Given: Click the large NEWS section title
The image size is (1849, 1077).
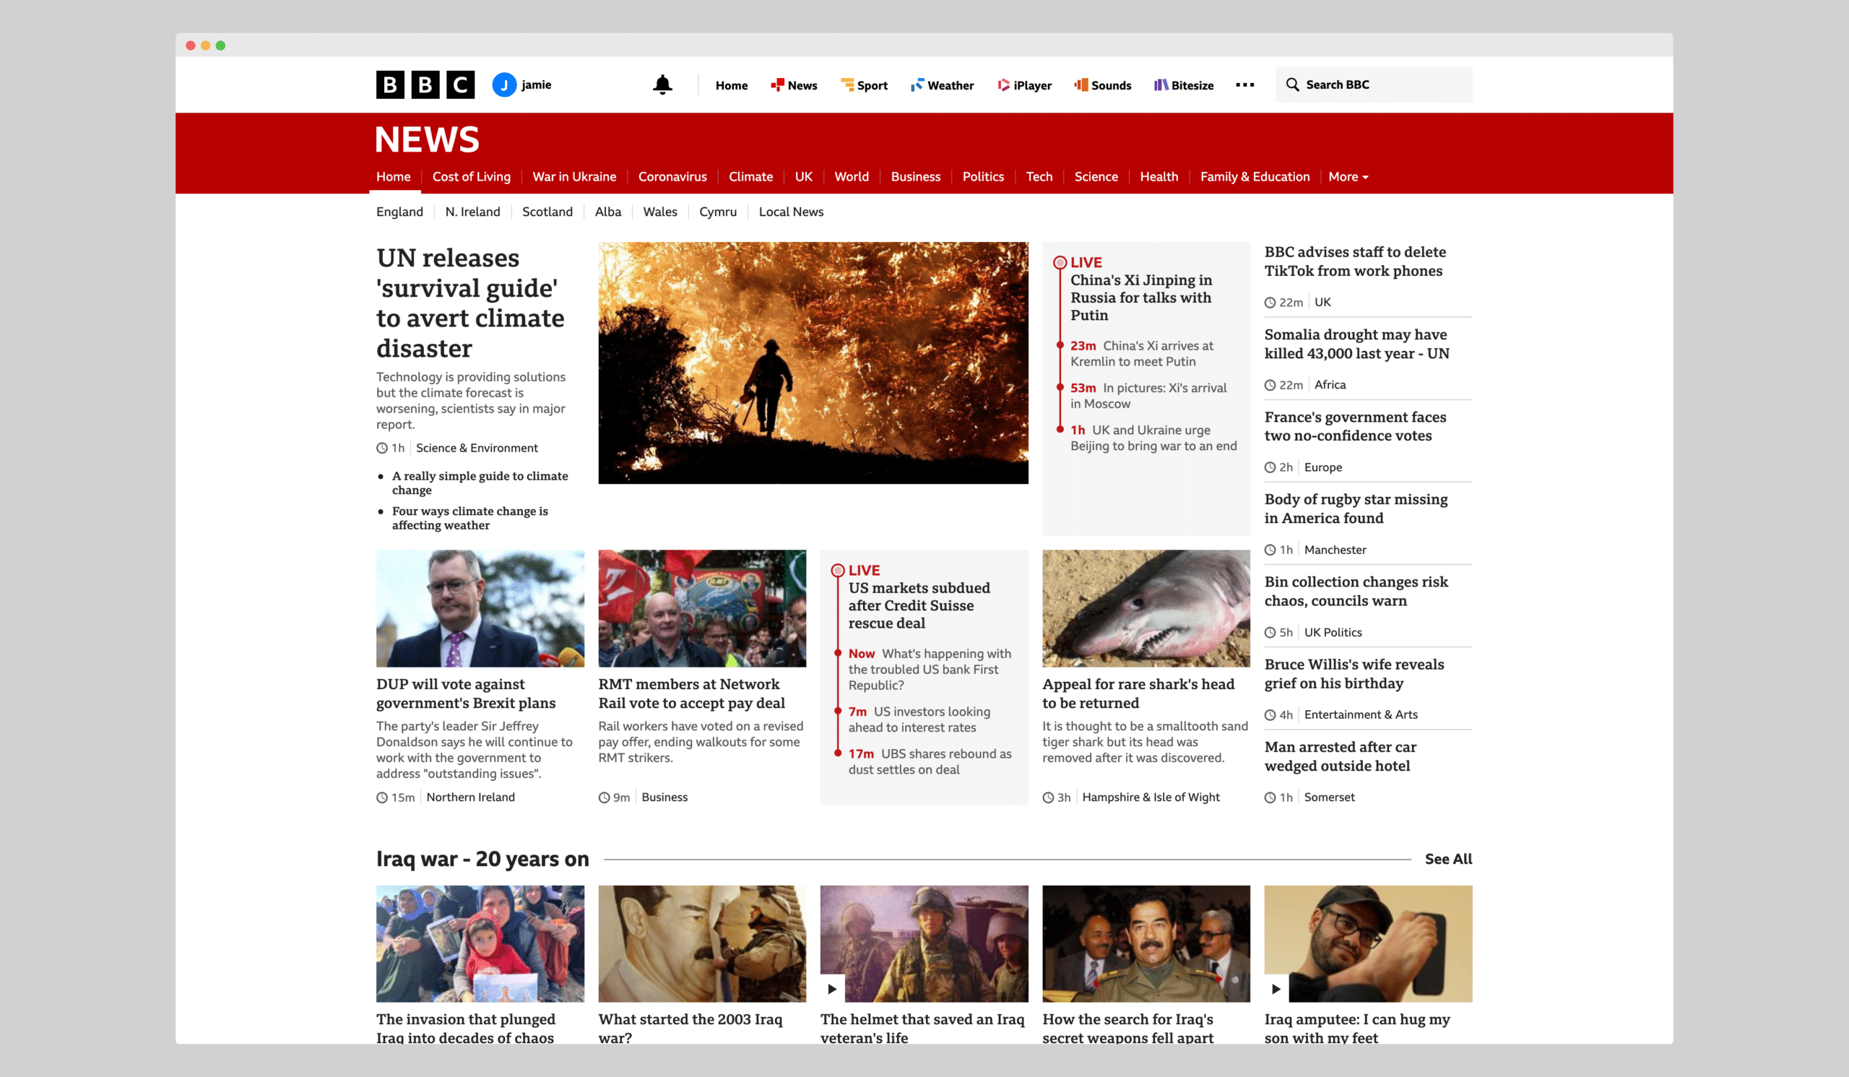Looking at the screenshot, I should click(x=427, y=139).
